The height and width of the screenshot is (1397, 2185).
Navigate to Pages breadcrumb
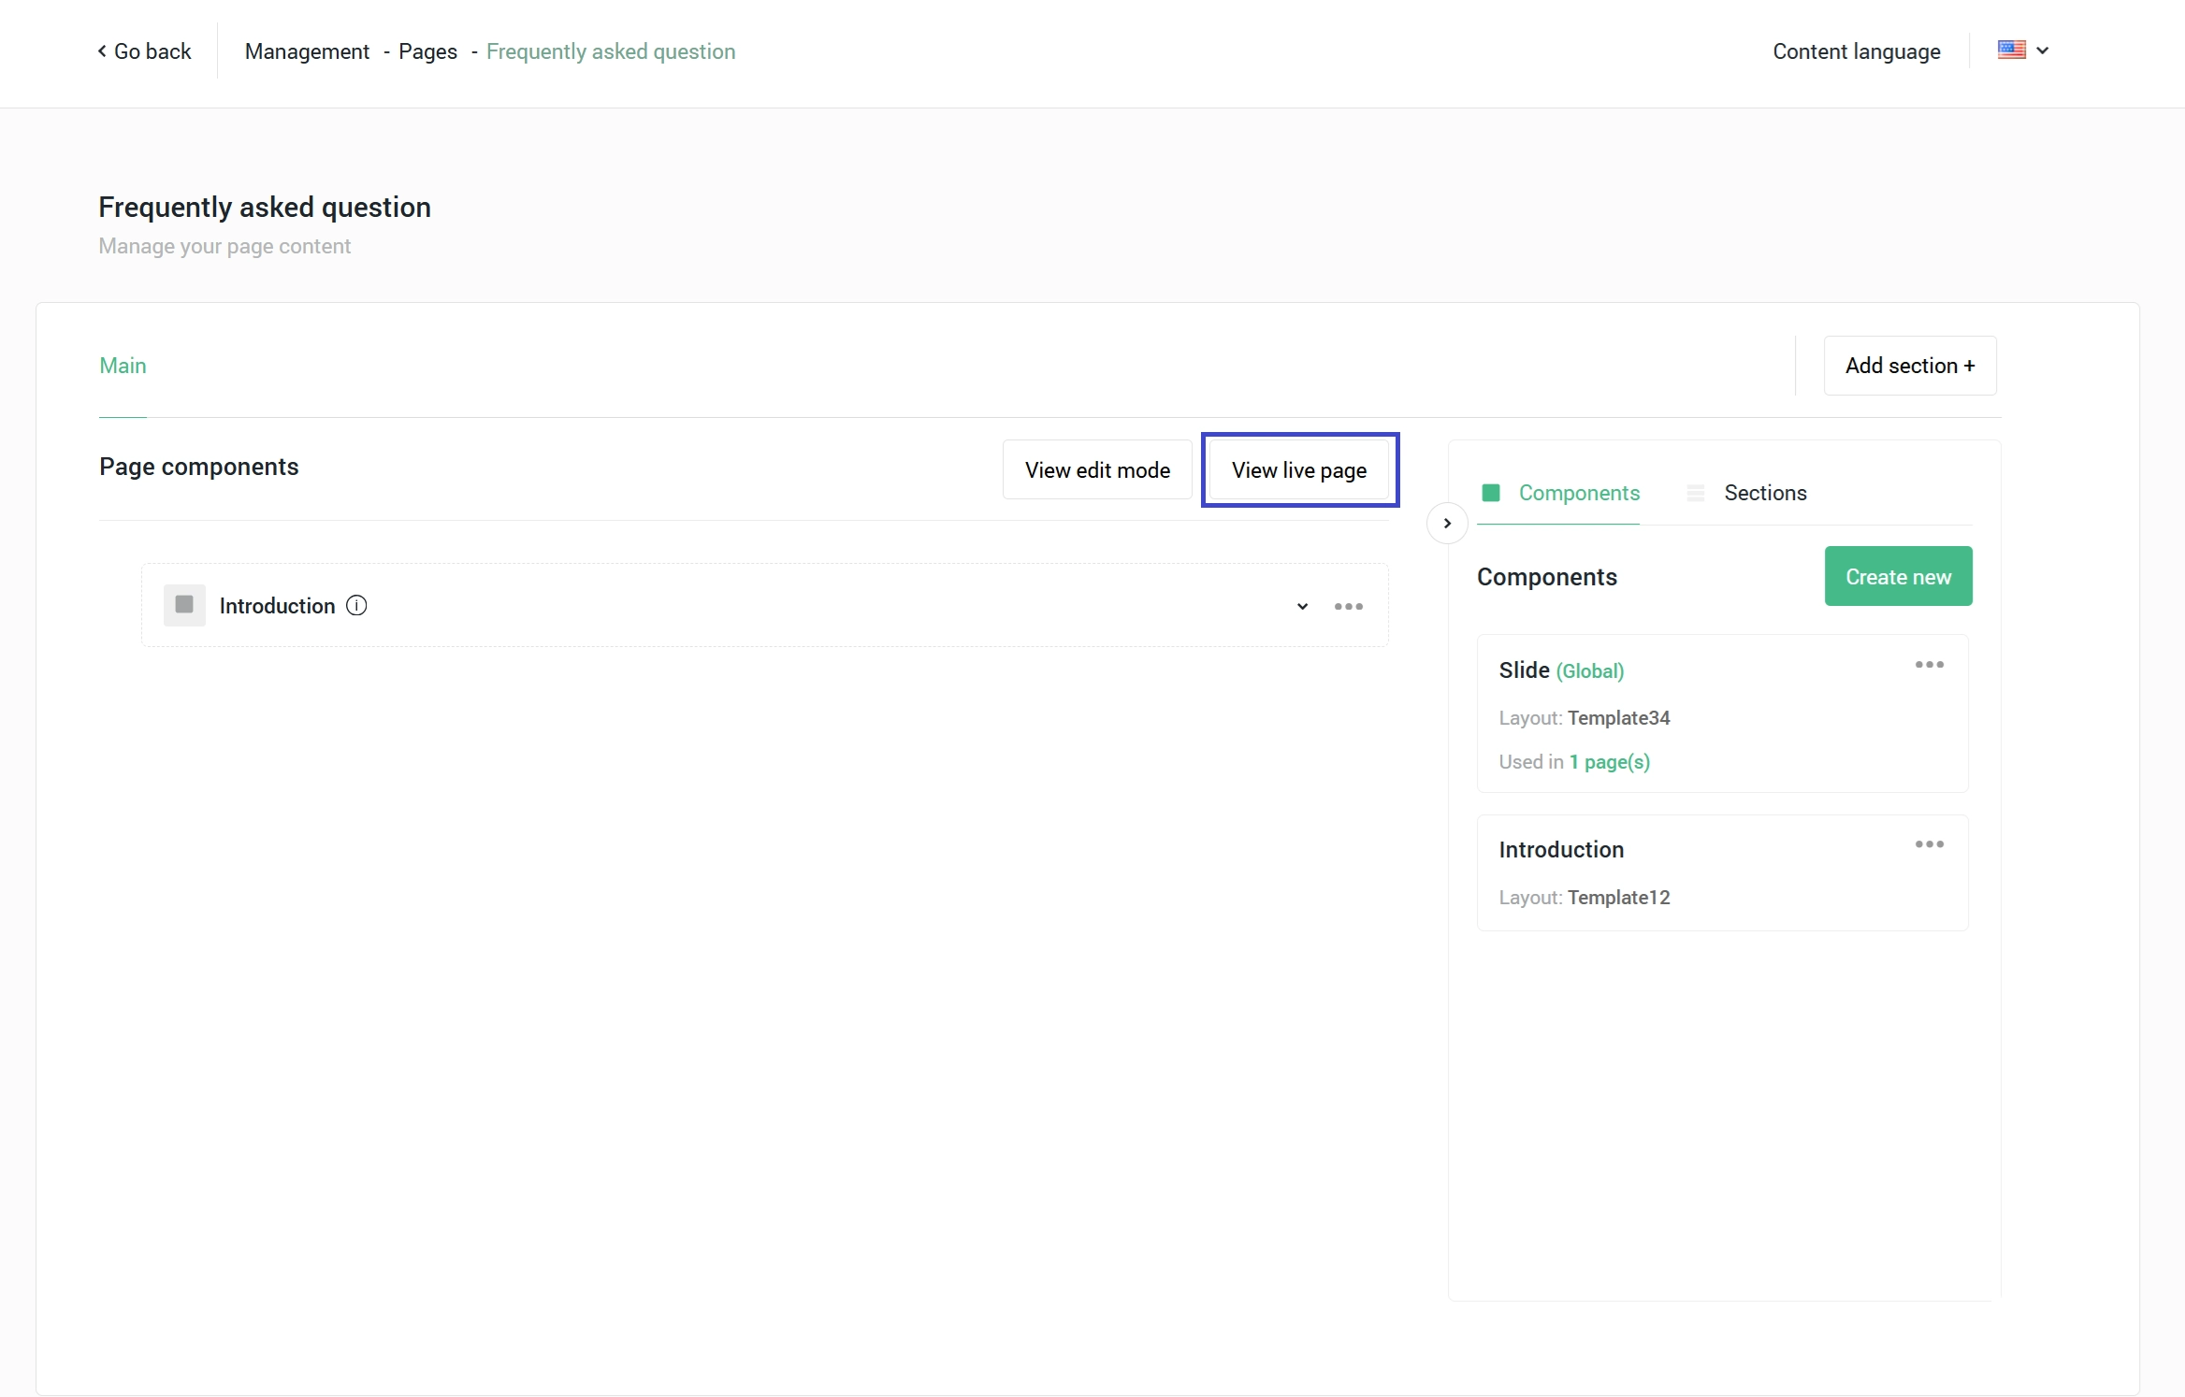(x=427, y=51)
